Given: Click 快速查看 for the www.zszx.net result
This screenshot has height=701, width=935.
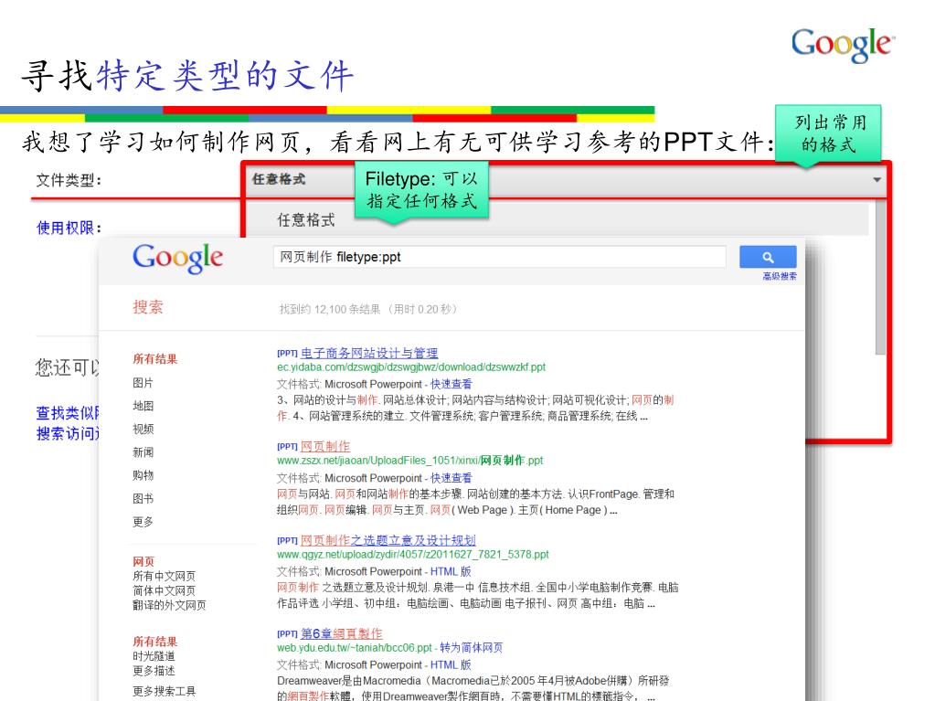Looking at the screenshot, I should click(x=452, y=478).
